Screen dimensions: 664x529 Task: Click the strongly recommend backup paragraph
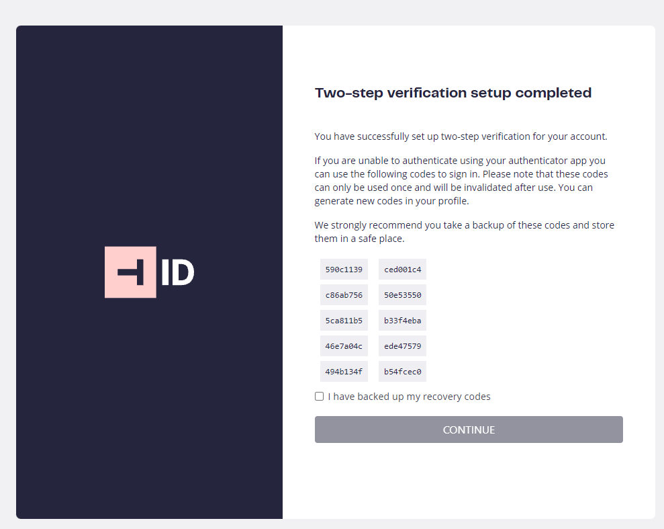464,232
